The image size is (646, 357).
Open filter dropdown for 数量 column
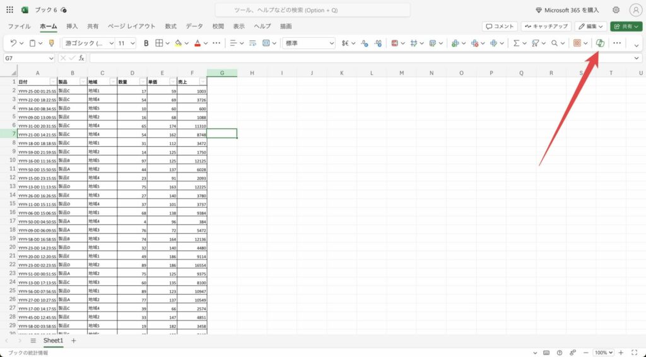pyautogui.click(x=143, y=81)
